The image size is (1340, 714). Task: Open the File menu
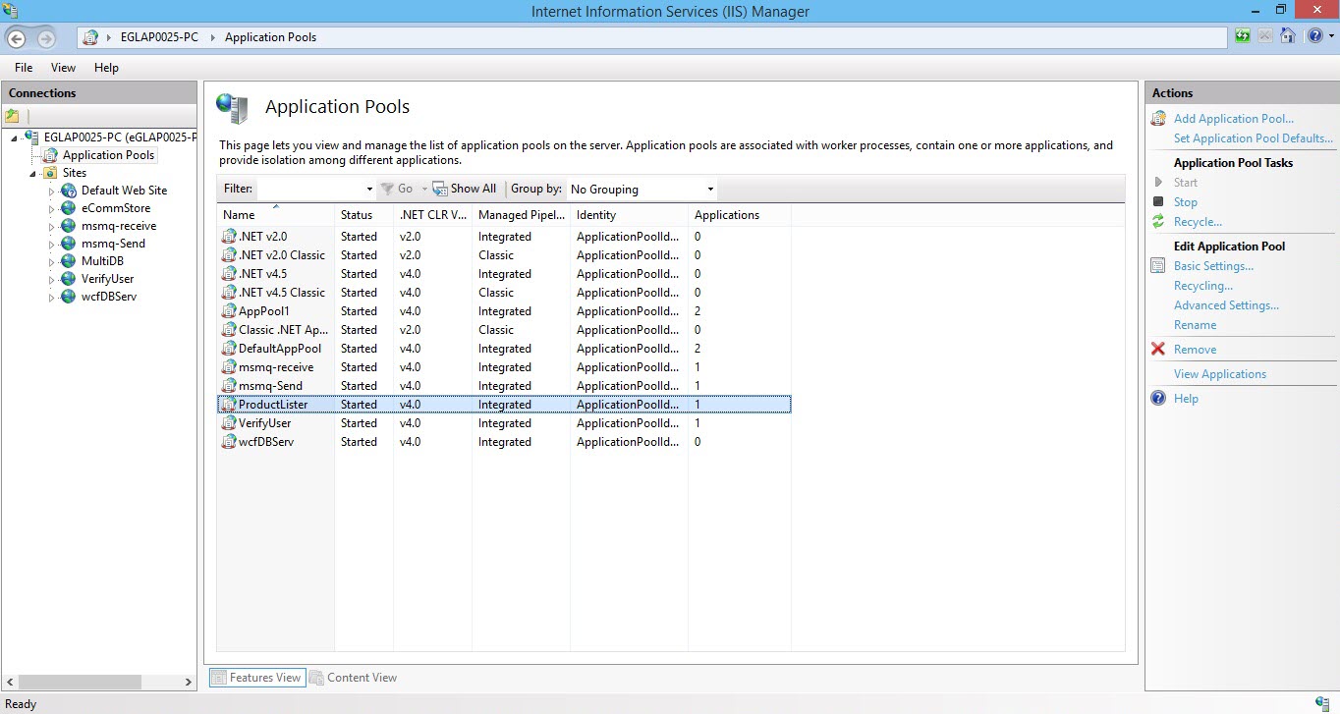24,68
